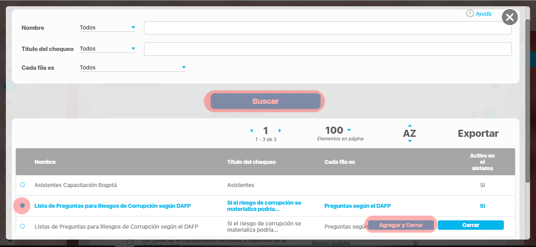Click the descending sort arrow below AZ
This screenshot has height=247, width=536.
coord(410,141)
